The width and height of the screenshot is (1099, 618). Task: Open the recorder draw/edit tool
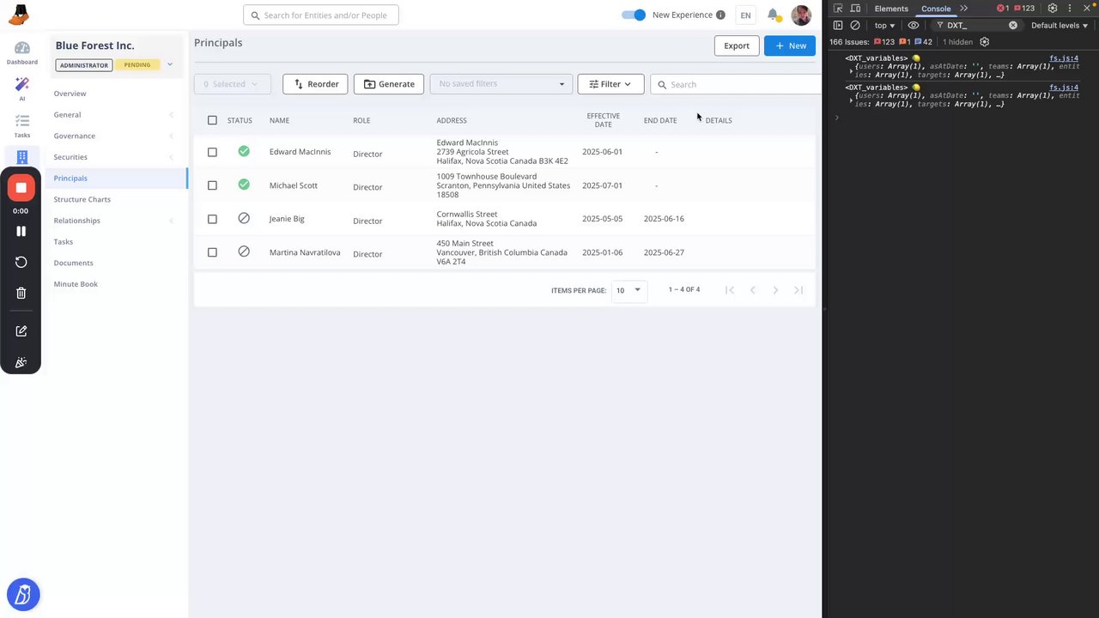coord(21,331)
